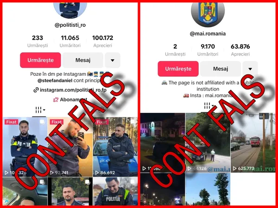Screen dimensions: 278x208
Task: Click the play count icon showing 86.692
Action: (x=97, y=172)
